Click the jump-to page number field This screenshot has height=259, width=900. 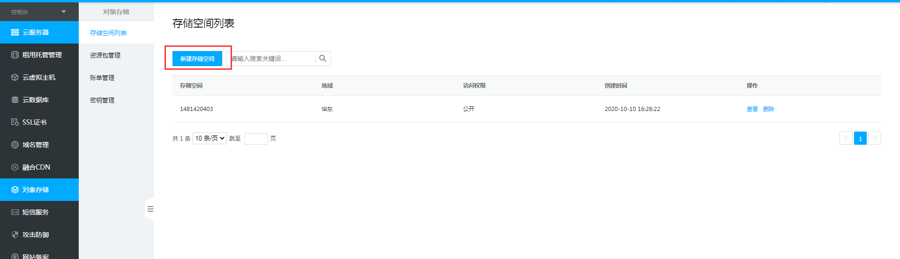[256, 139]
